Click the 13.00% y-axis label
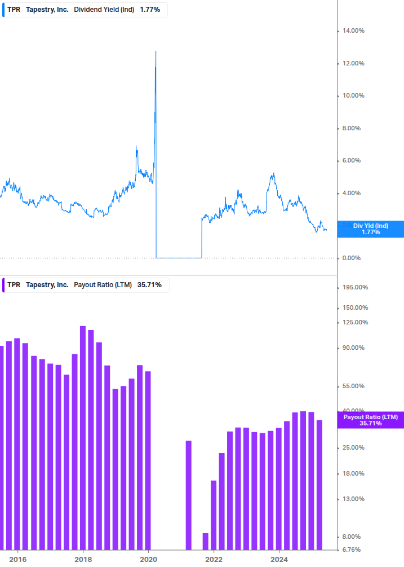This screenshot has height=567, width=404. (x=353, y=499)
